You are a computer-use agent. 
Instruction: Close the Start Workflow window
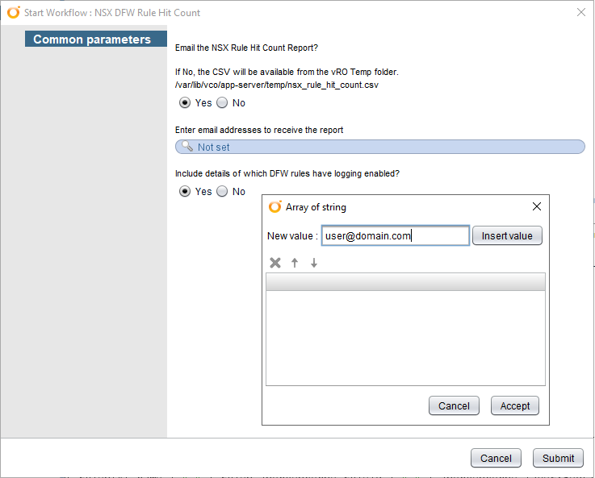[x=581, y=12]
